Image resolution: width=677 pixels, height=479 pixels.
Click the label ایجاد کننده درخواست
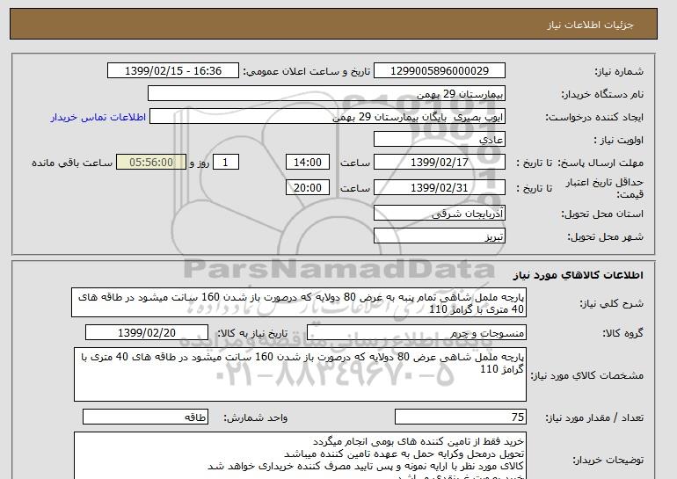coord(594,117)
